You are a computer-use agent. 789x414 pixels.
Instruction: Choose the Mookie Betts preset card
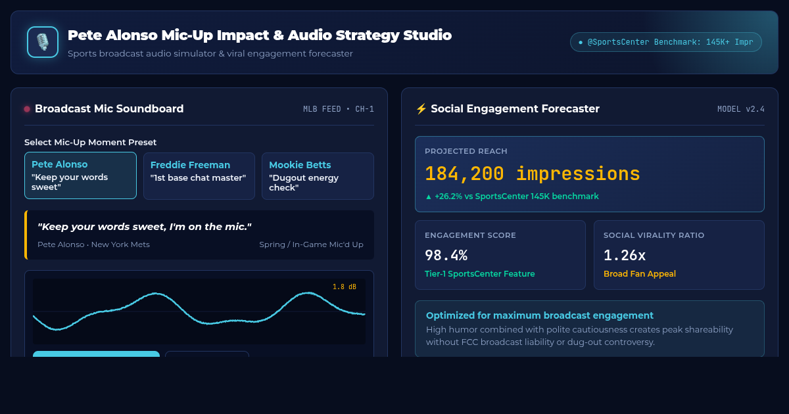tap(318, 175)
